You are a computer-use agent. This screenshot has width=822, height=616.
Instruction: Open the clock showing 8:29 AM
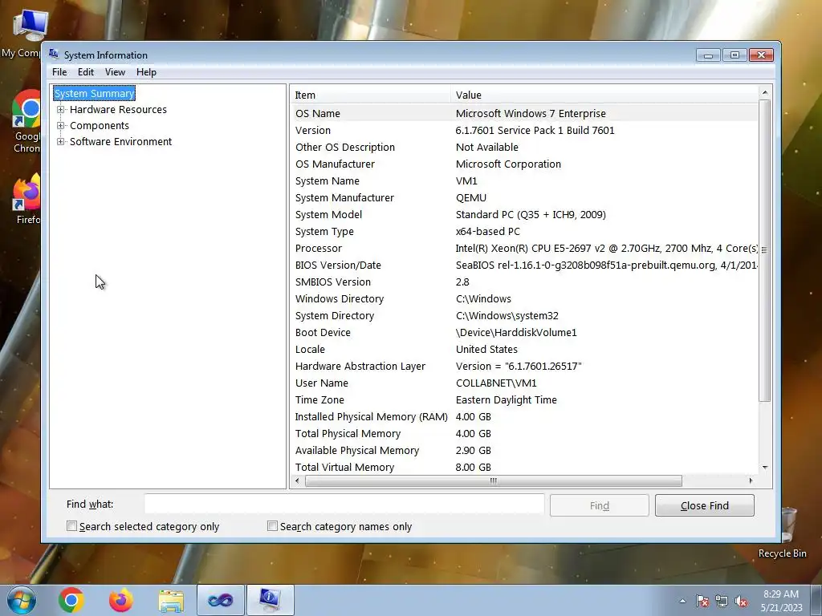pyautogui.click(x=781, y=600)
